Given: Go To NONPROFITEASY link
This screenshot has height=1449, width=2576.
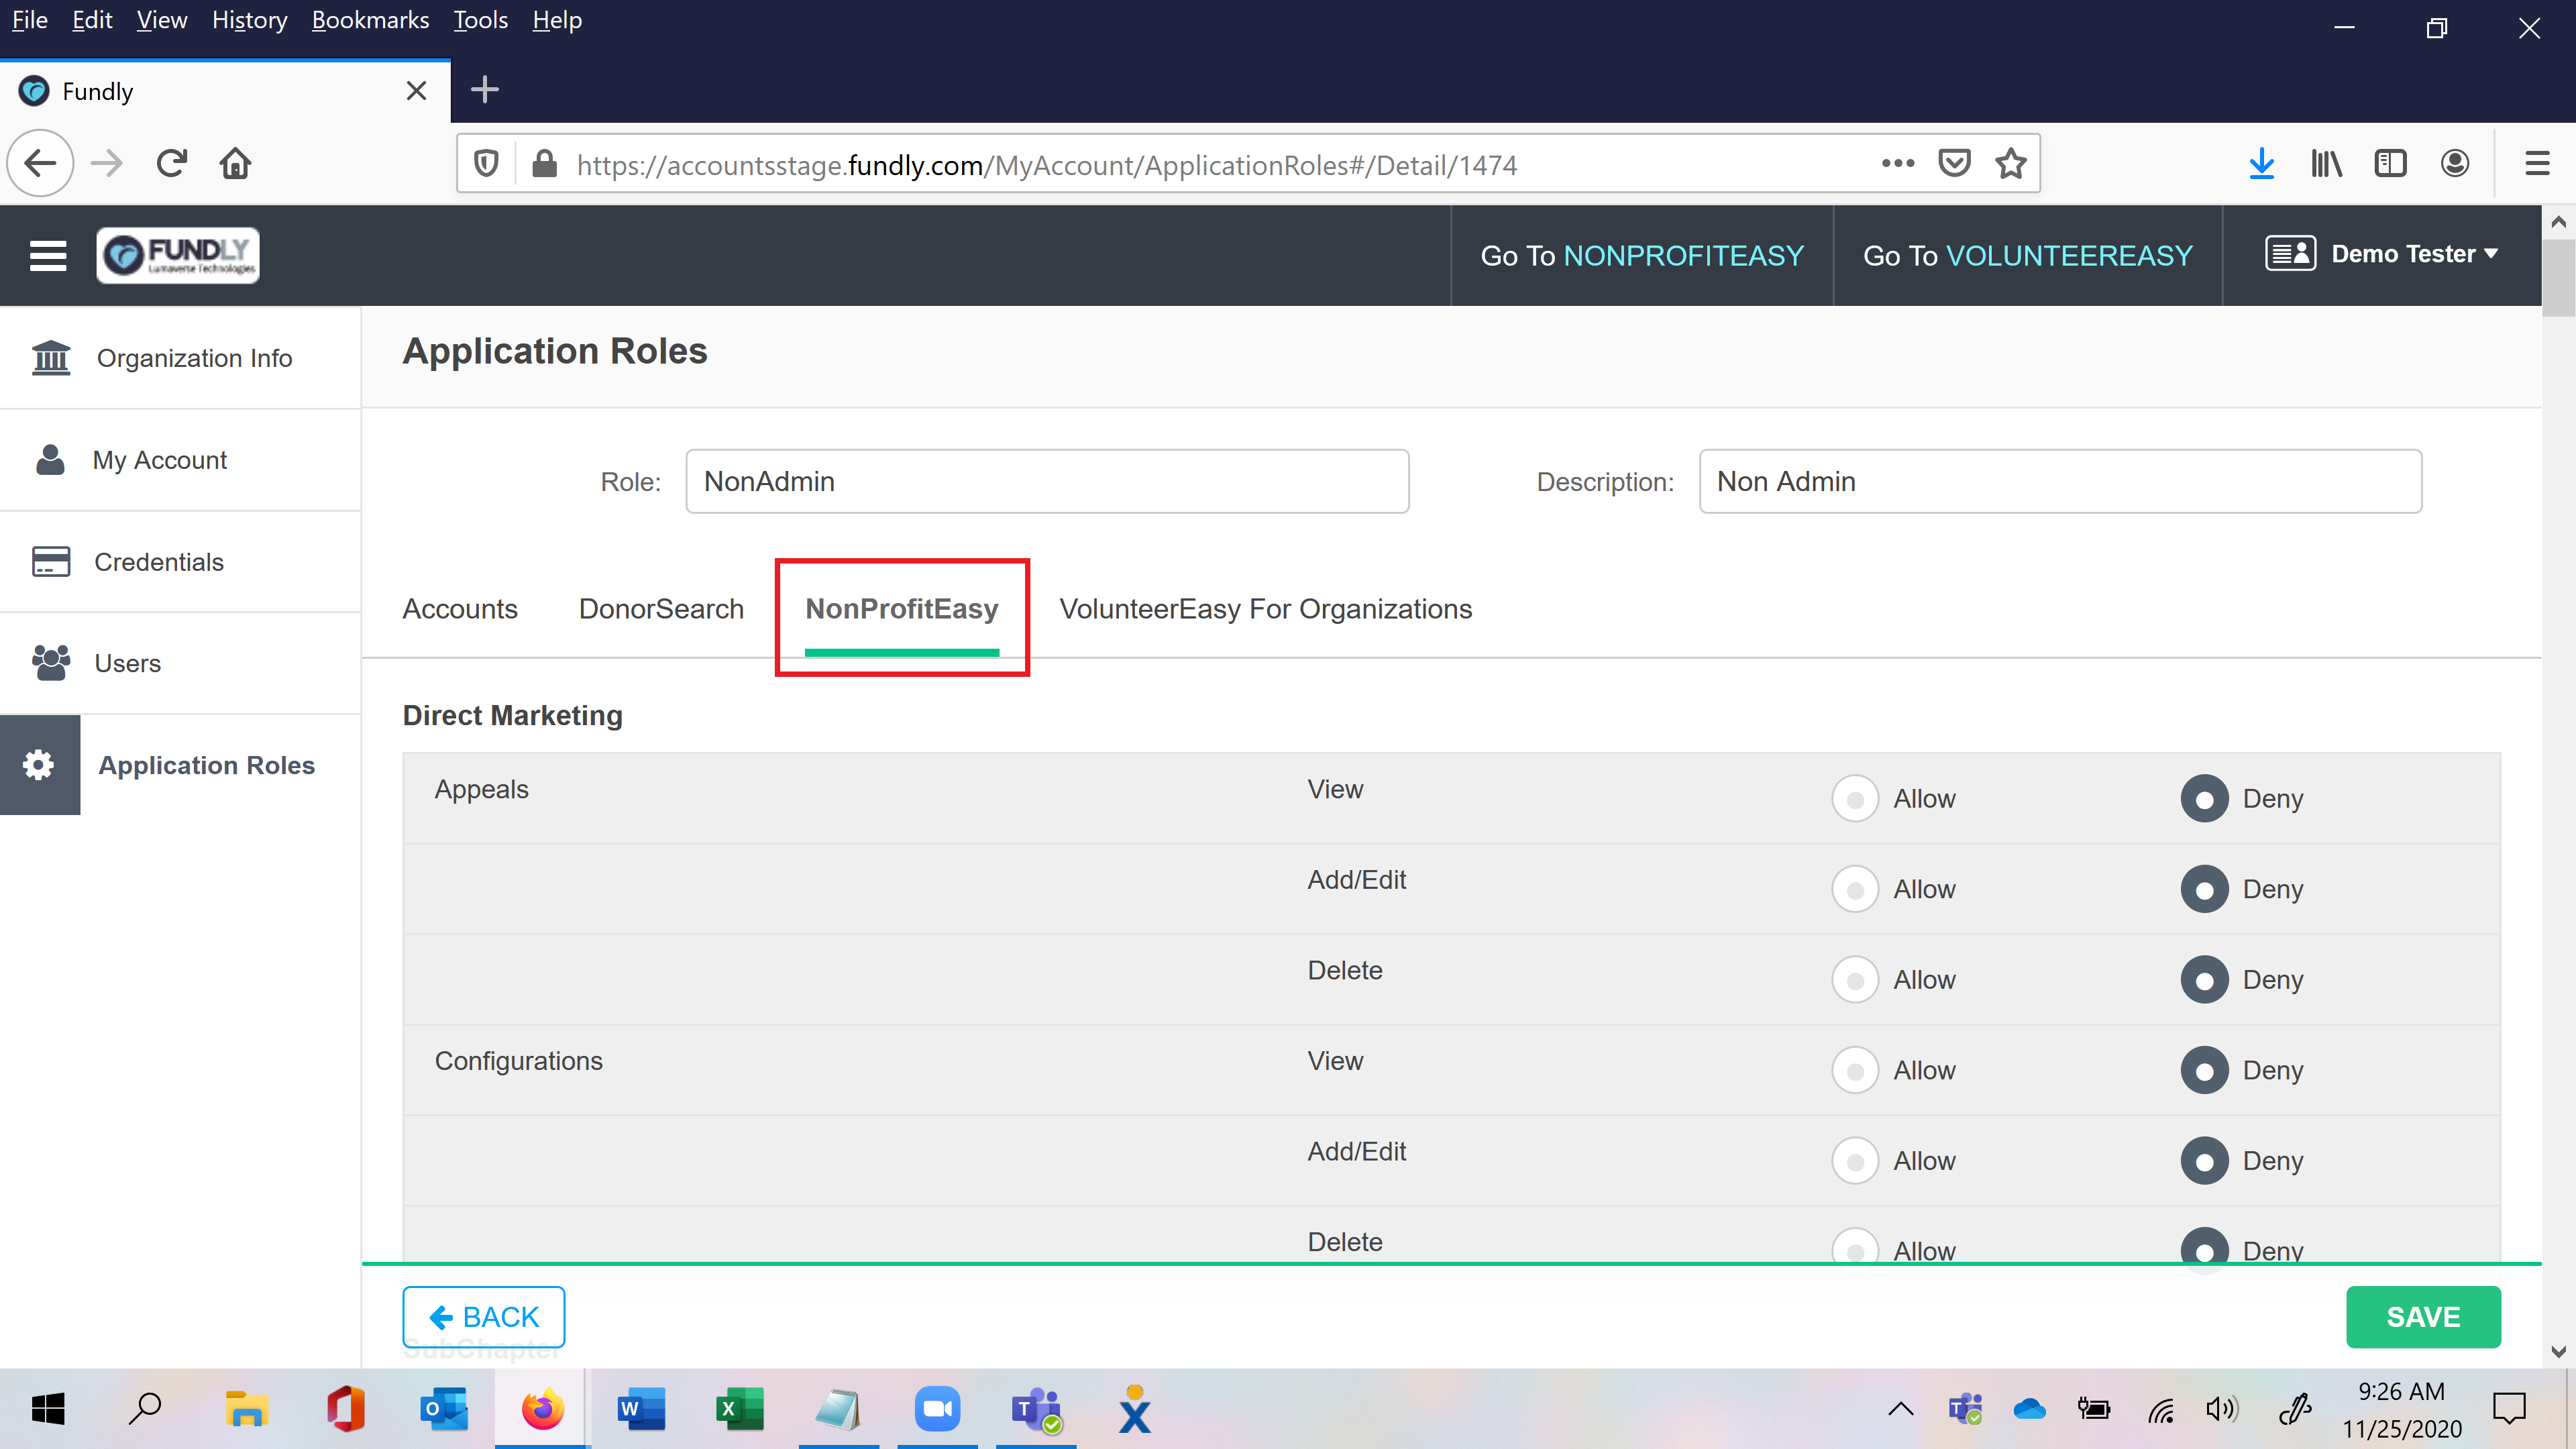Looking at the screenshot, I should coord(1642,256).
